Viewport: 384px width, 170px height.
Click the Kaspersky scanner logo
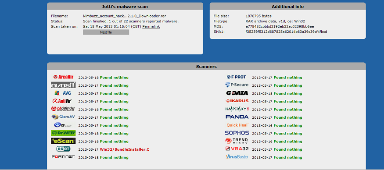[237, 109]
